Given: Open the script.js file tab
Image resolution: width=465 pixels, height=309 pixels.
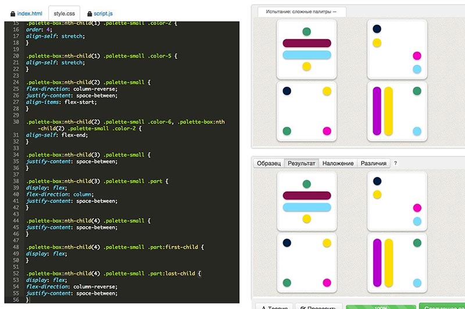Looking at the screenshot, I should point(103,12).
